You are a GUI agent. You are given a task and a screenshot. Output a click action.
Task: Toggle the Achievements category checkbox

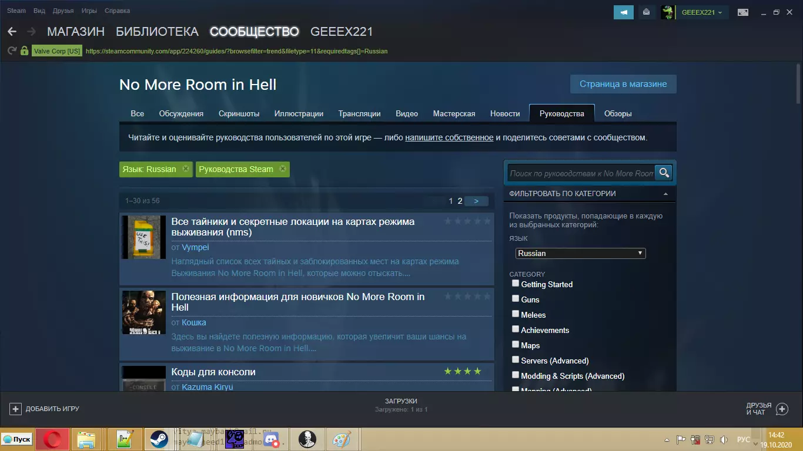pos(516,329)
